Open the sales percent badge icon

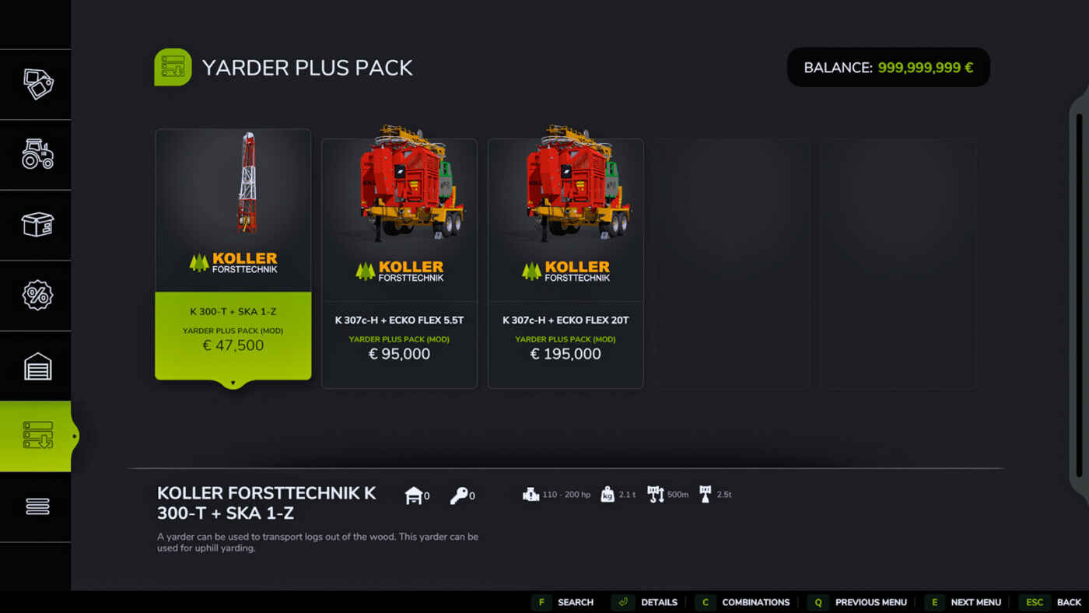[37, 295]
